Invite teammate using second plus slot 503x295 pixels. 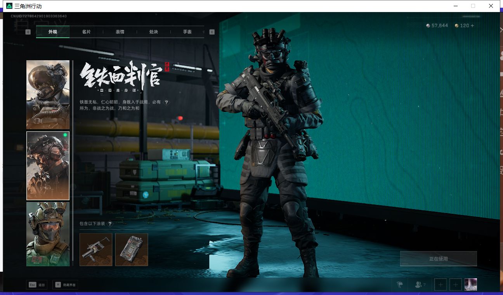pos(456,285)
